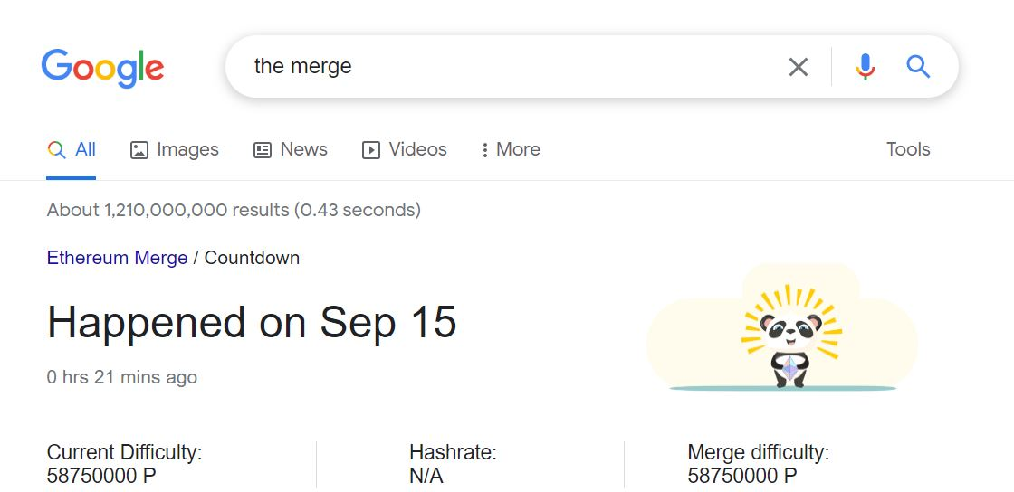Clear the search box with X
The height and width of the screenshot is (492, 1014).
click(x=798, y=67)
